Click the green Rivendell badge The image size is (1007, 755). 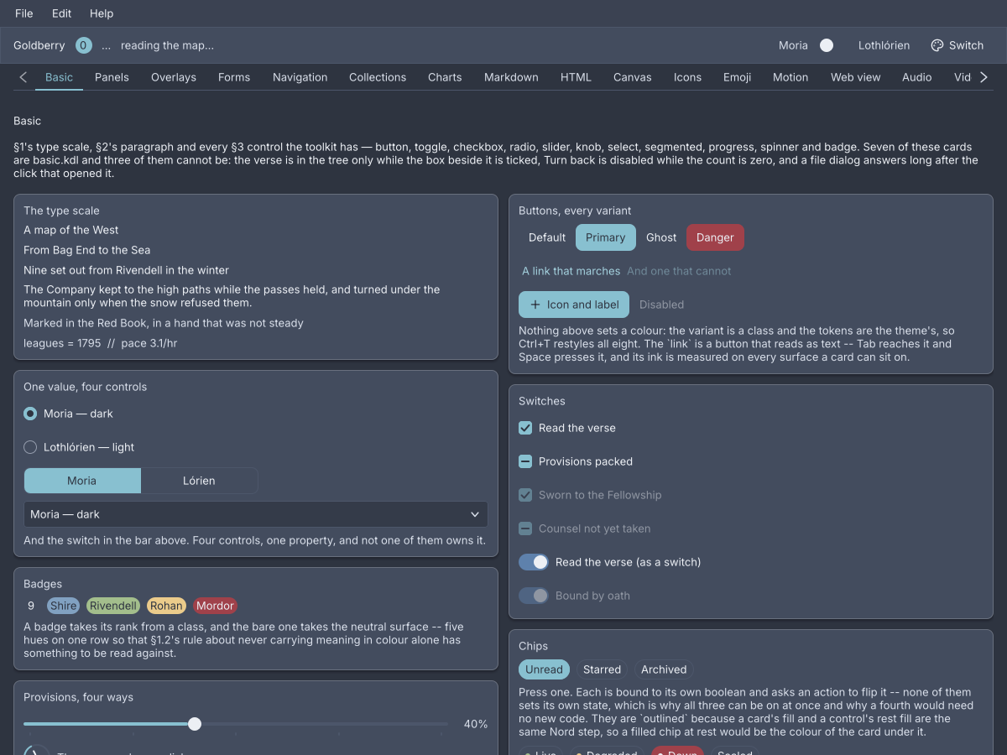tap(113, 606)
